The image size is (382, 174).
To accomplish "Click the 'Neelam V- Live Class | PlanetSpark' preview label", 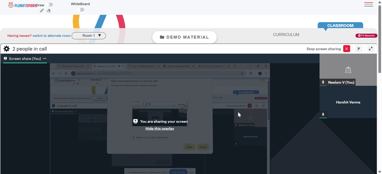I will pos(152,137).
